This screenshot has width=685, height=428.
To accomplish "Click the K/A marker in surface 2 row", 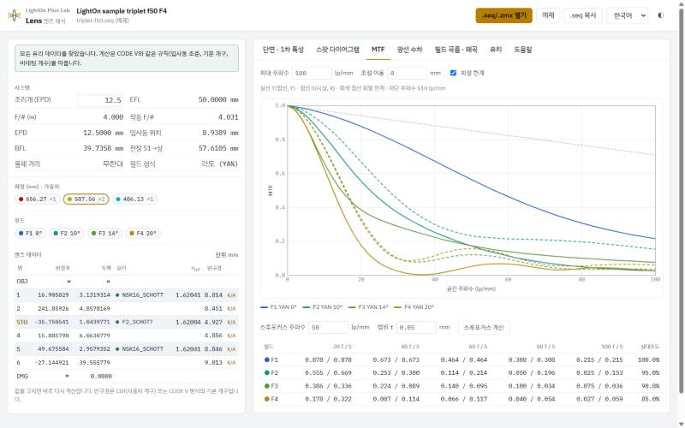I will (231, 308).
